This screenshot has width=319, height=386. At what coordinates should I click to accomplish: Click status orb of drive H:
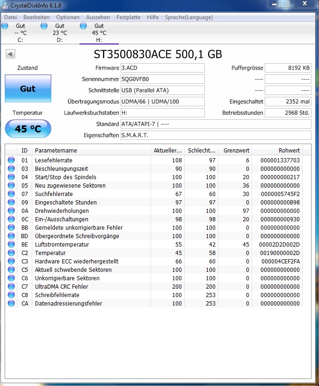click(x=83, y=26)
